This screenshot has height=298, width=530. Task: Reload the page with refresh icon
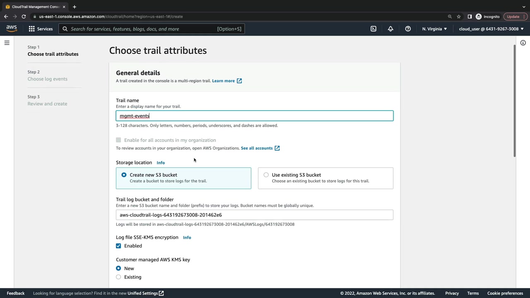pyautogui.click(x=24, y=17)
